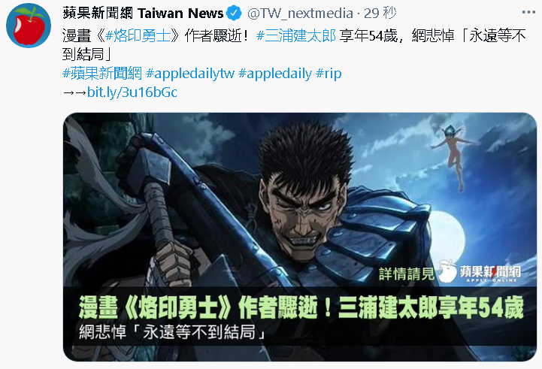Click the 詳情請見 label in the image
The image size is (542, 369).
(x=407, y=274)
